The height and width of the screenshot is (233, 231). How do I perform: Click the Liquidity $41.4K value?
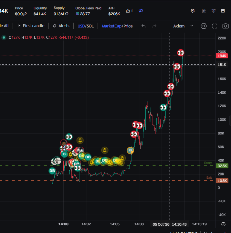tap(40, 14)
